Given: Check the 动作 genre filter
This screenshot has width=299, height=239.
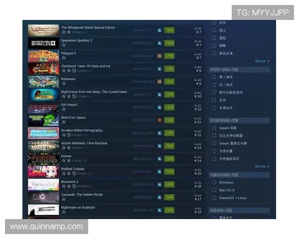Looking at the screenshot, I should [x=214, y=22].
